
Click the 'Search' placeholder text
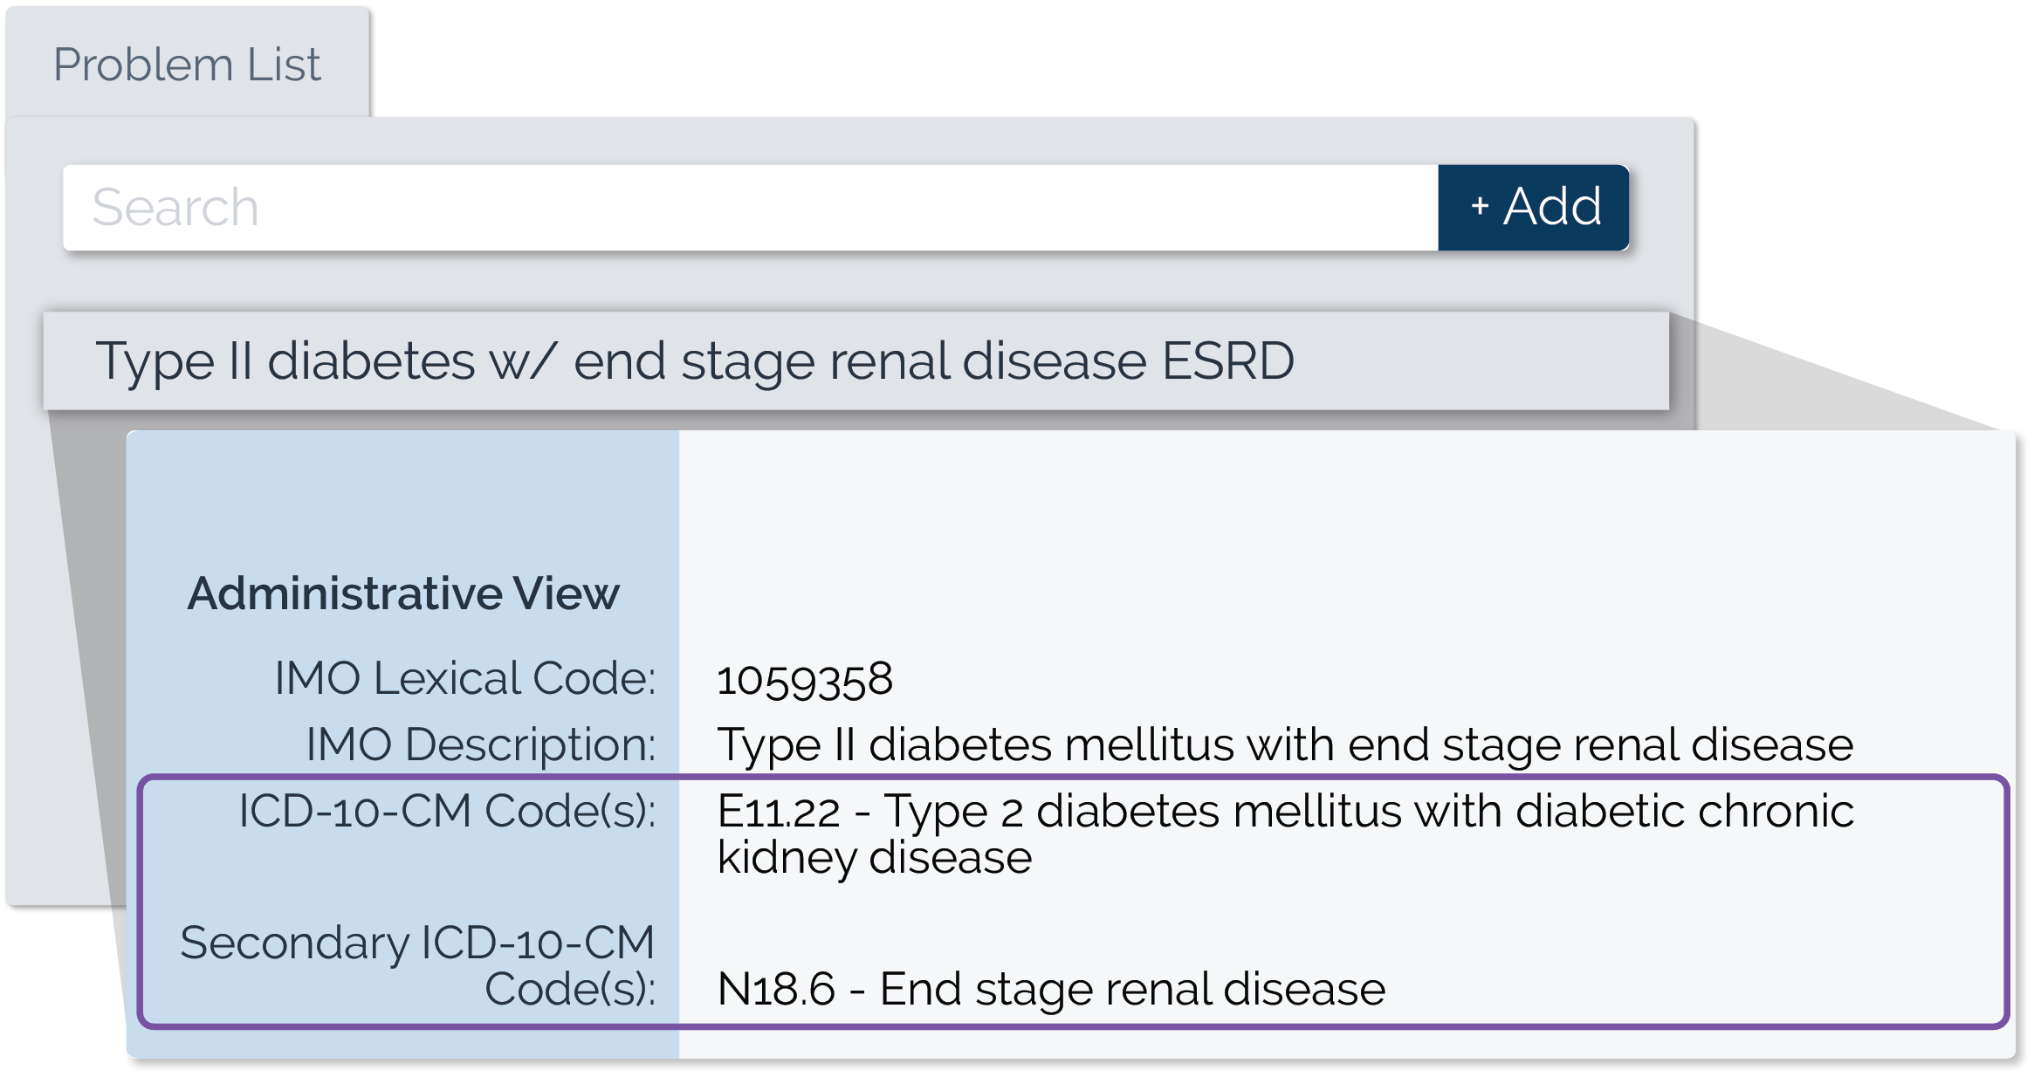click(175, 208)
